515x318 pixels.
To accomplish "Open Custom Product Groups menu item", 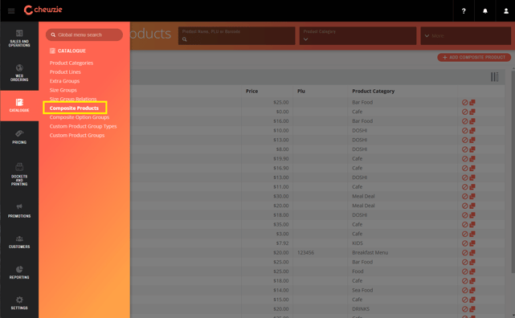I will (x=77, y=135).
